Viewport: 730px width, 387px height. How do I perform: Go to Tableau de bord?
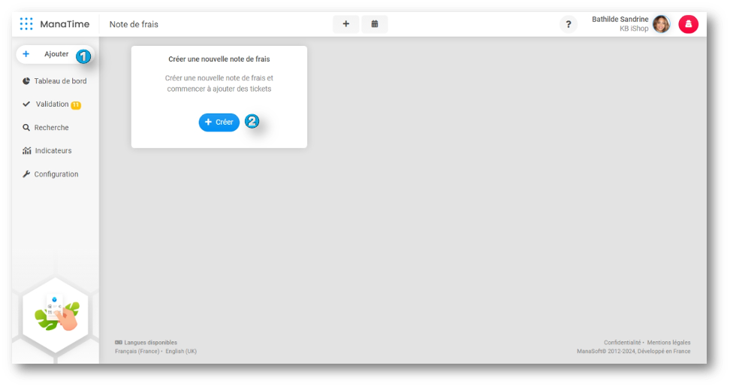click(60, 81)
